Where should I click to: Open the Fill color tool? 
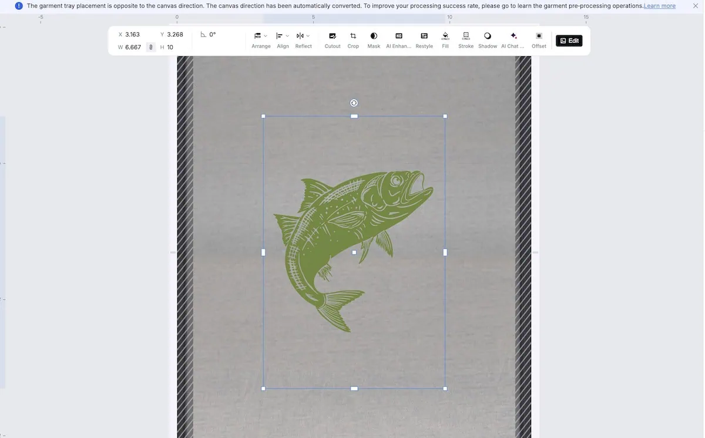[x=445, y=40]
